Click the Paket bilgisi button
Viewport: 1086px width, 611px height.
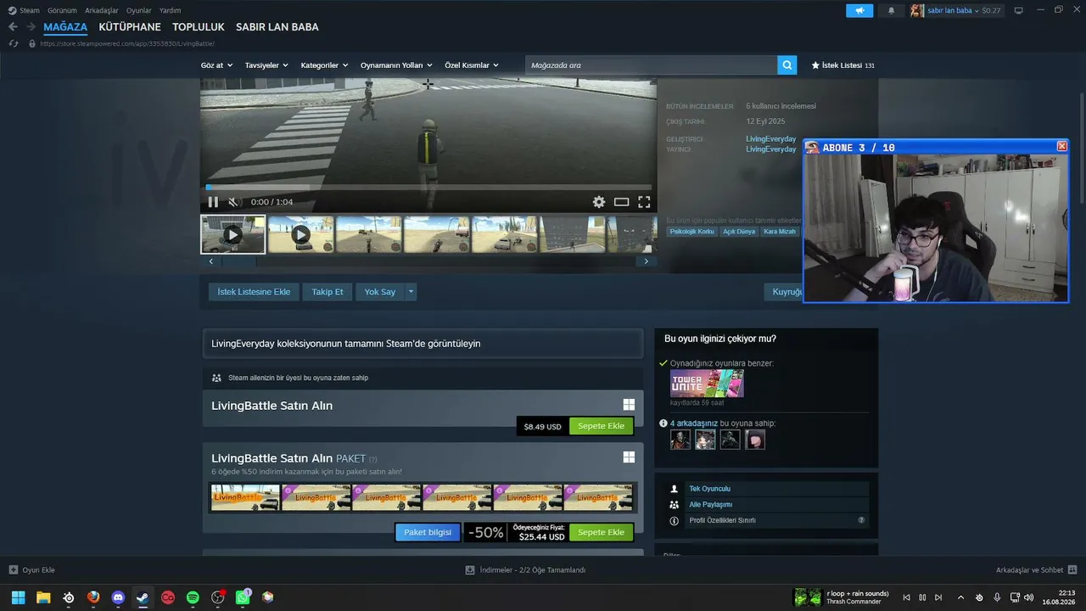pos(428,532)
